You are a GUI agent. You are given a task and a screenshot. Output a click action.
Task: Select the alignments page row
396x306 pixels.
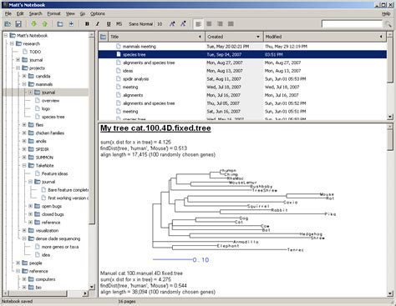pyautogui.click(x=242, y=95)
